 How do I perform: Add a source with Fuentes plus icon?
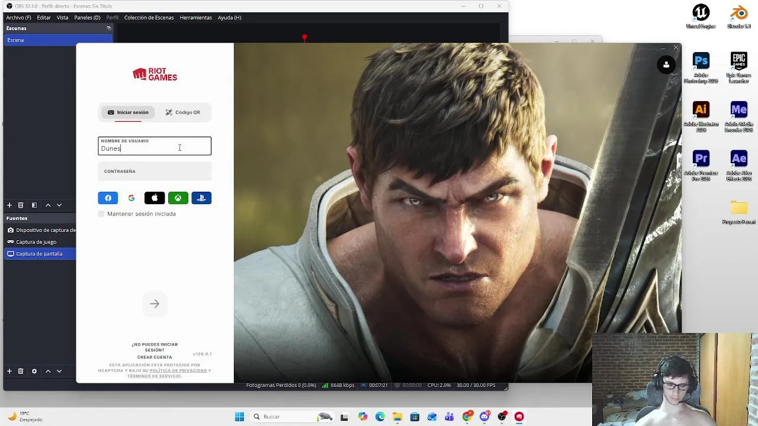click(x=9, y=372)
